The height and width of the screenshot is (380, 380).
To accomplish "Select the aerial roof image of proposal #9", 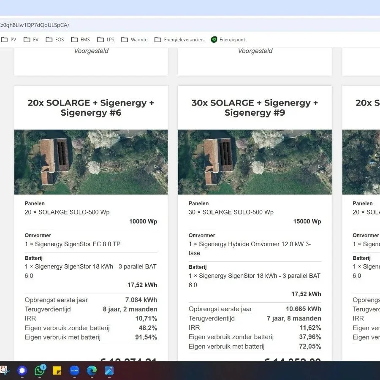I will tap(255, 162).
